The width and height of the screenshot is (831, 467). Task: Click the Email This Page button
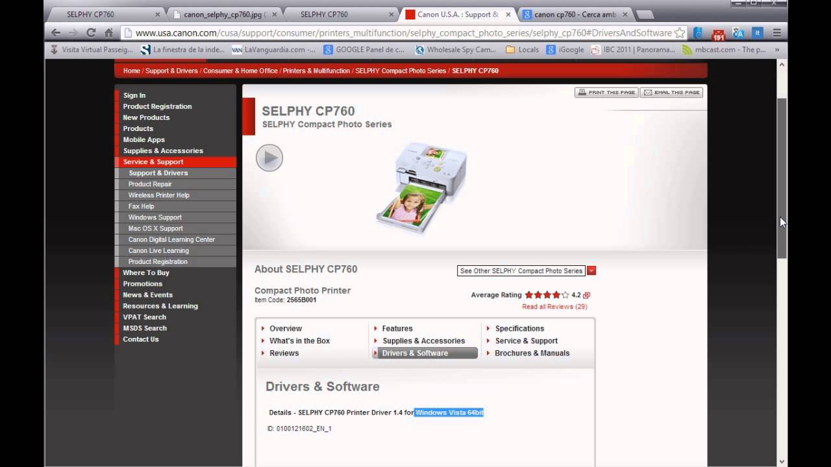coord(671,93)
